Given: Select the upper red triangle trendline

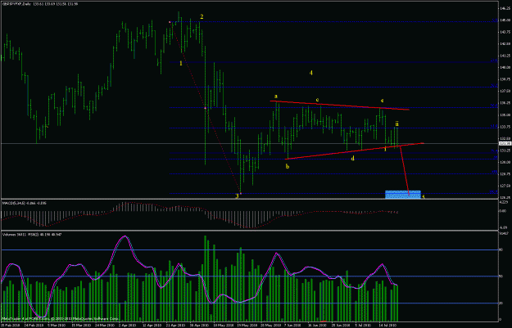Looking at the screenshot, I should [340, 106].
